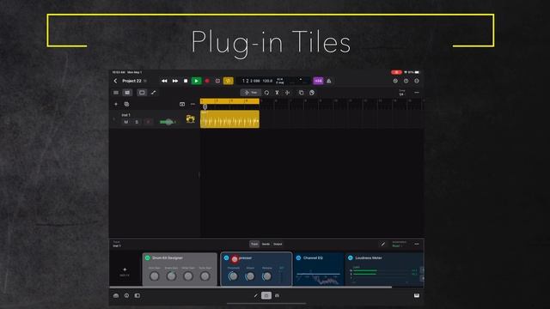Image resolution: width=550 pixels, height=309 pixels.
Task: Open the Channel EQ tile title
Action: [313, 257]
